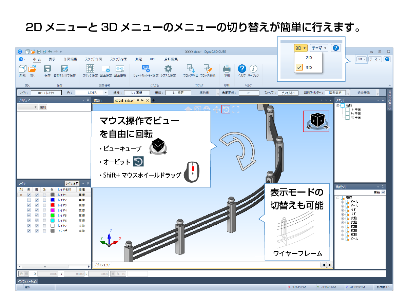Click the ブロック登録 block register icon
The width and height of the screenshot is (407, 305).
(x=208, y=69)
